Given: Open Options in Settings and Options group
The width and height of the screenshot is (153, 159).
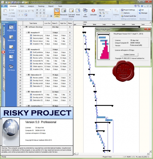Looking at the screenshot, I should click(x=125, y=13).
